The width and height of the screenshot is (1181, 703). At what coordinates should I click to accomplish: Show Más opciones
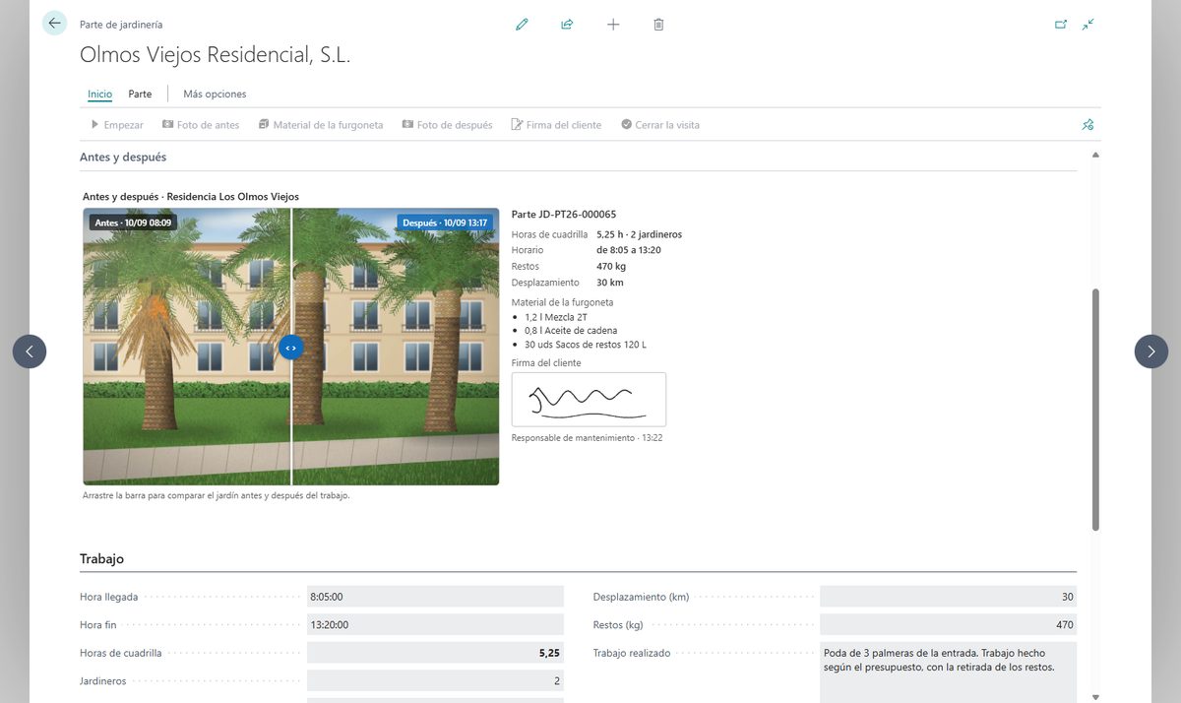click(x=215, y=95)
